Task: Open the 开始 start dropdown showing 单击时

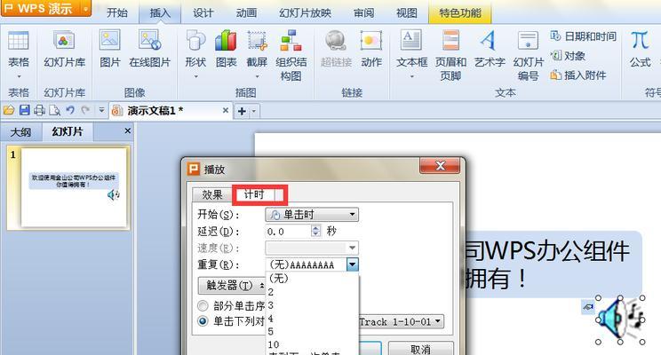Action: [312, 215]
